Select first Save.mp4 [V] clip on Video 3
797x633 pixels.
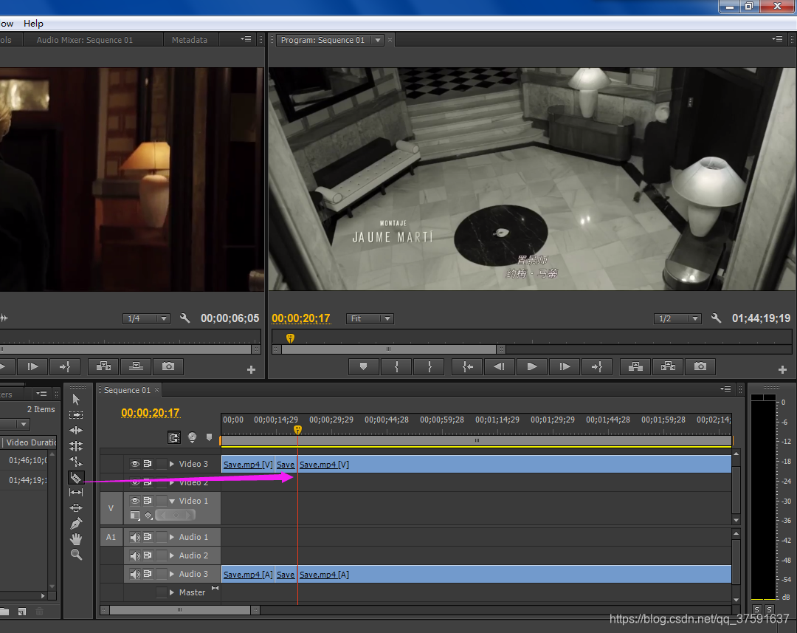click(x=248, y=465)
